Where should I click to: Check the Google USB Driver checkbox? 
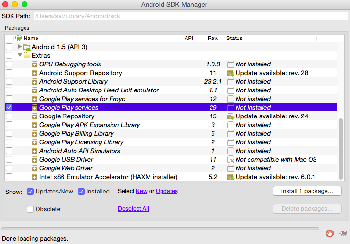pyautogui.click(x=9, y=159)
